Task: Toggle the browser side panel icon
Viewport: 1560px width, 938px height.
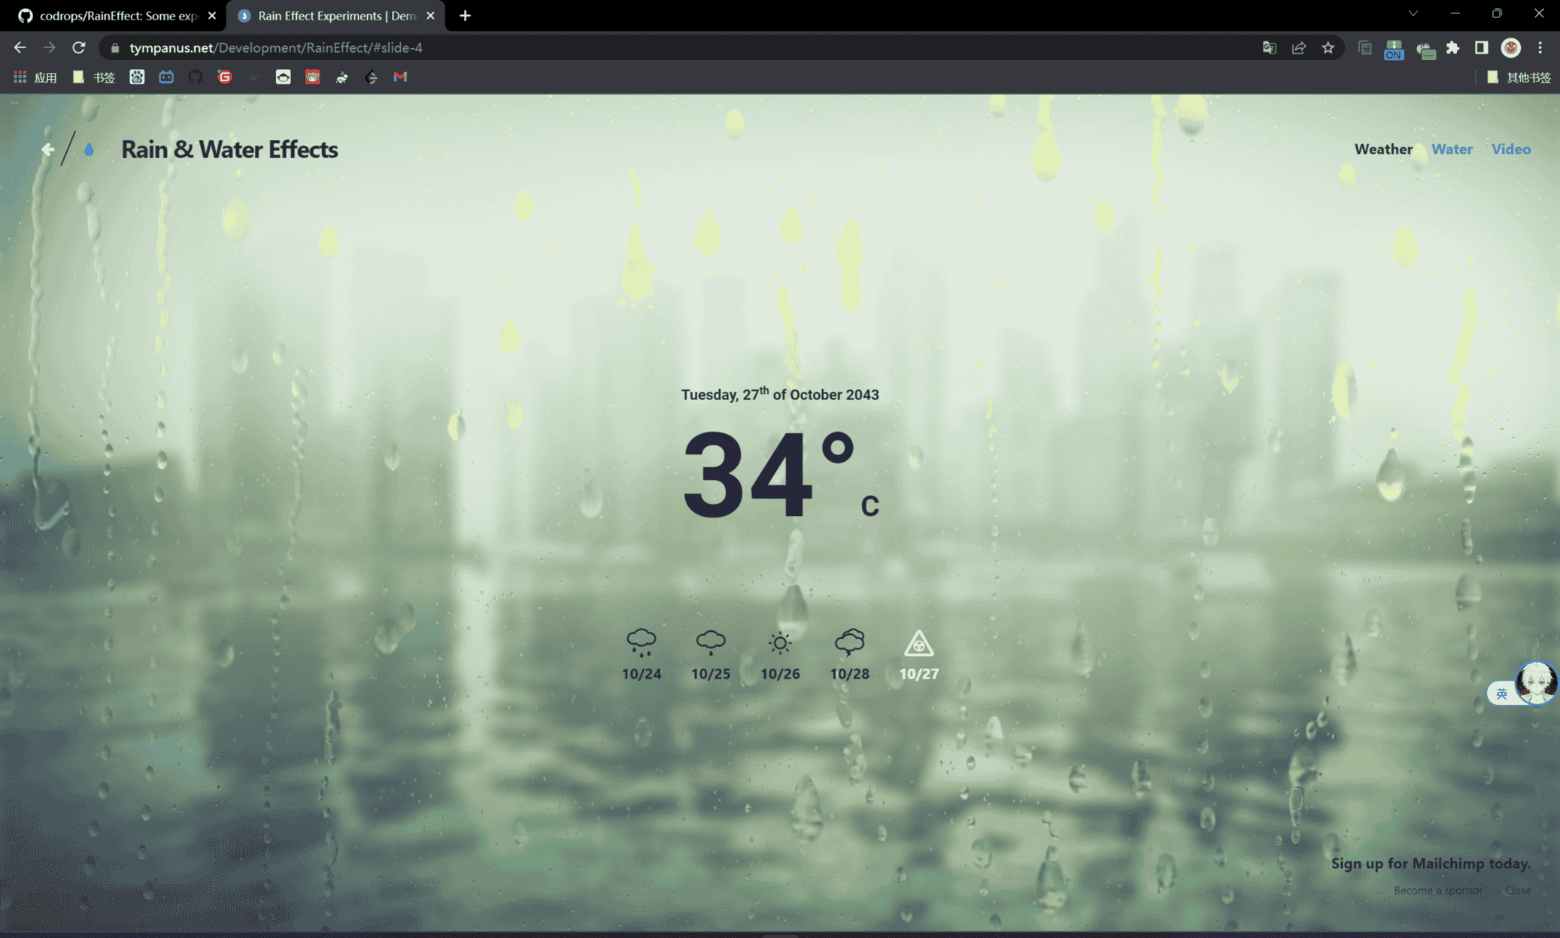Action: [1481, 47]
